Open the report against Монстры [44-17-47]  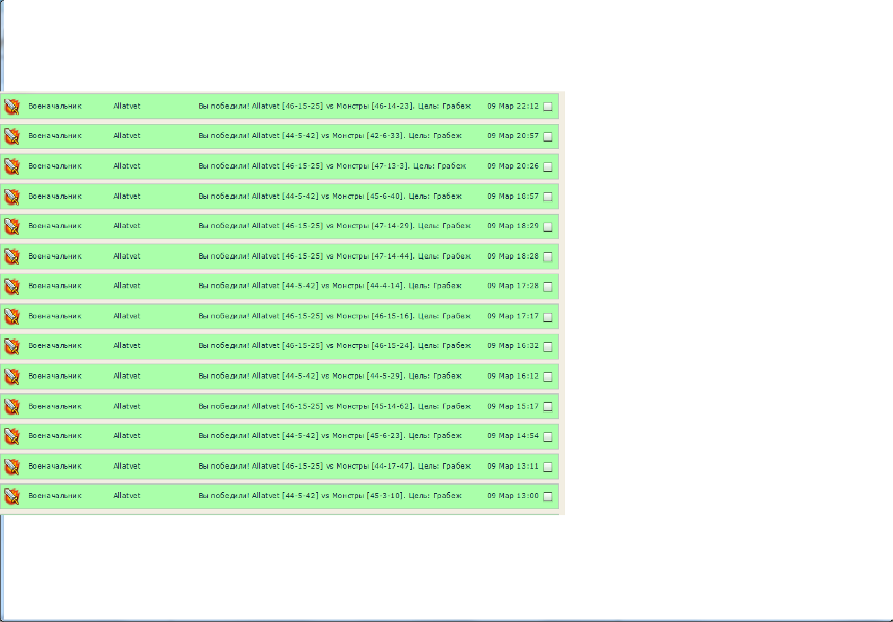click(x=334, y=466)
